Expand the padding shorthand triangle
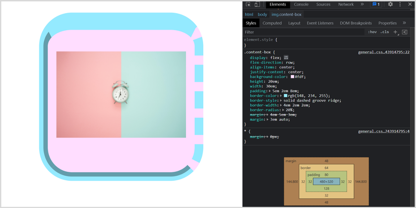416x208 pixels. click(x=270, y=91)
